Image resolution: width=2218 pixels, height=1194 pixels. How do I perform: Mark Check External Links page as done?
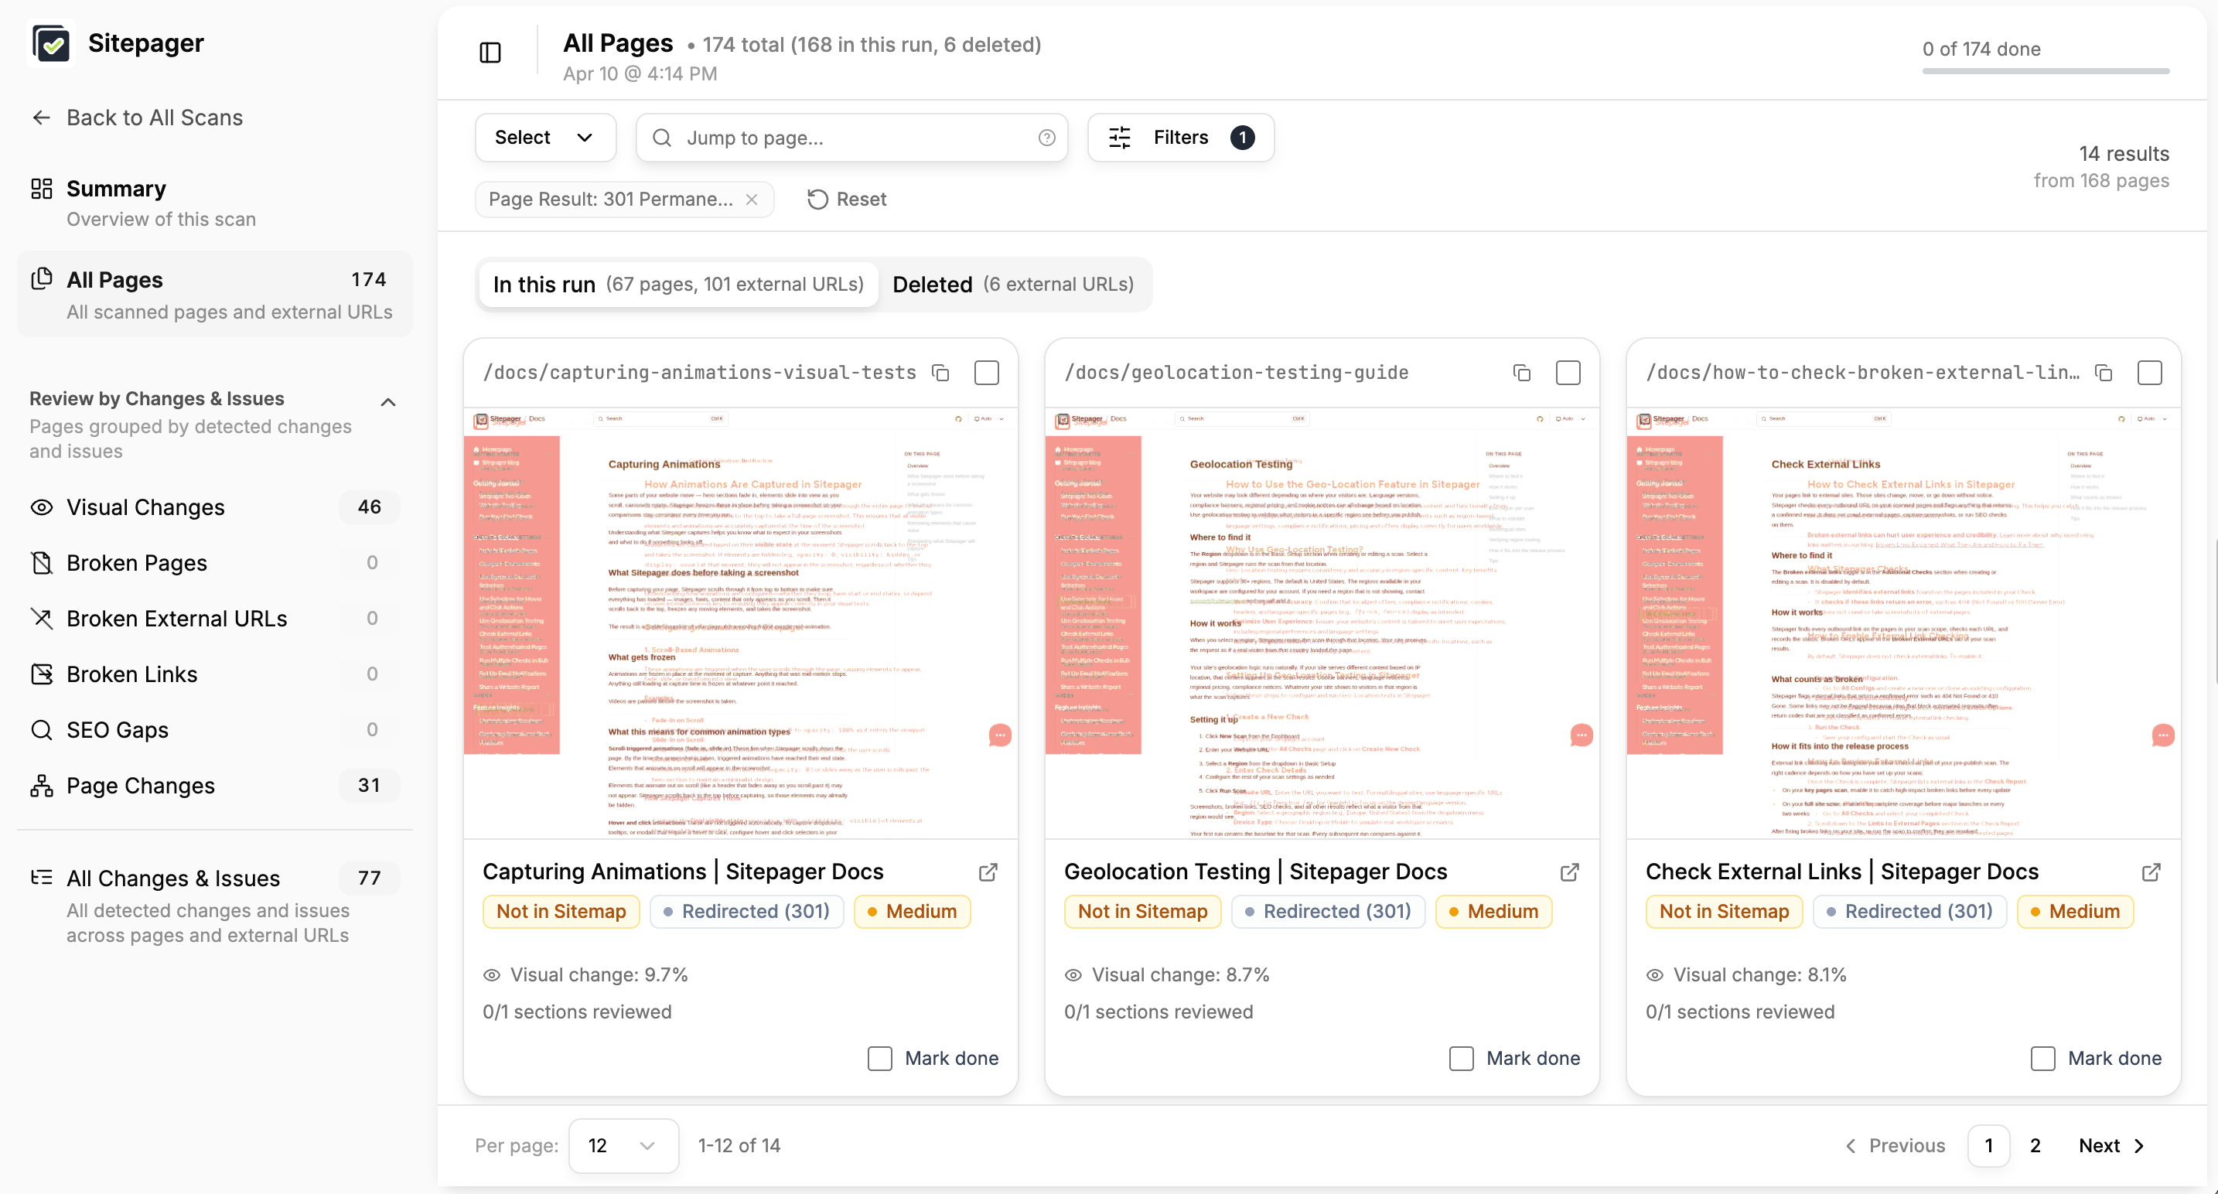click(x=2044, y=1058)
